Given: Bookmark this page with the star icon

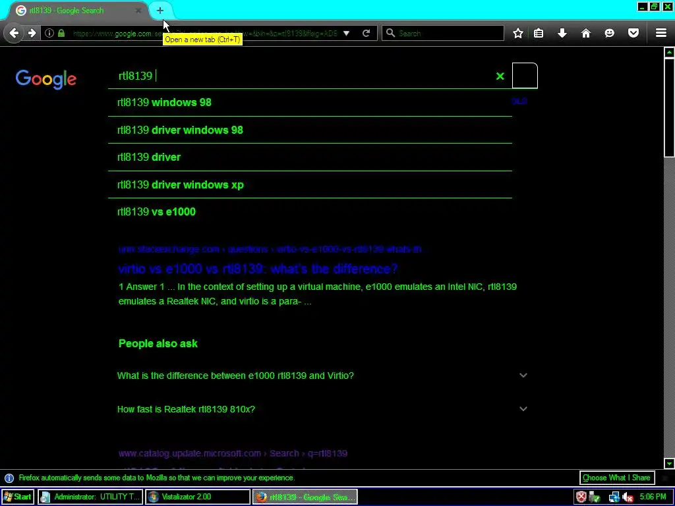Looking at the screenshot, I should pyautogui.click(x=518, y=33).
